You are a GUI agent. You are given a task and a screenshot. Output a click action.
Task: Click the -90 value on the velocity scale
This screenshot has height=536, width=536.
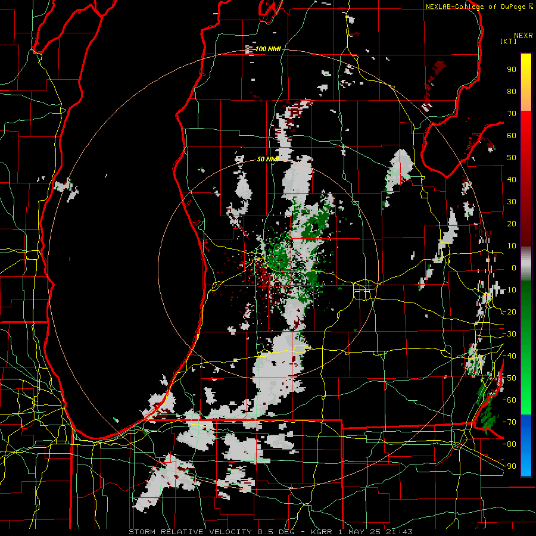pyautogui.click(x=509, y=466)
